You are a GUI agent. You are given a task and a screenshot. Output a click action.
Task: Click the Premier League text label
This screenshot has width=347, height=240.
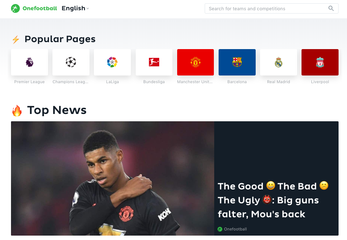29,82
